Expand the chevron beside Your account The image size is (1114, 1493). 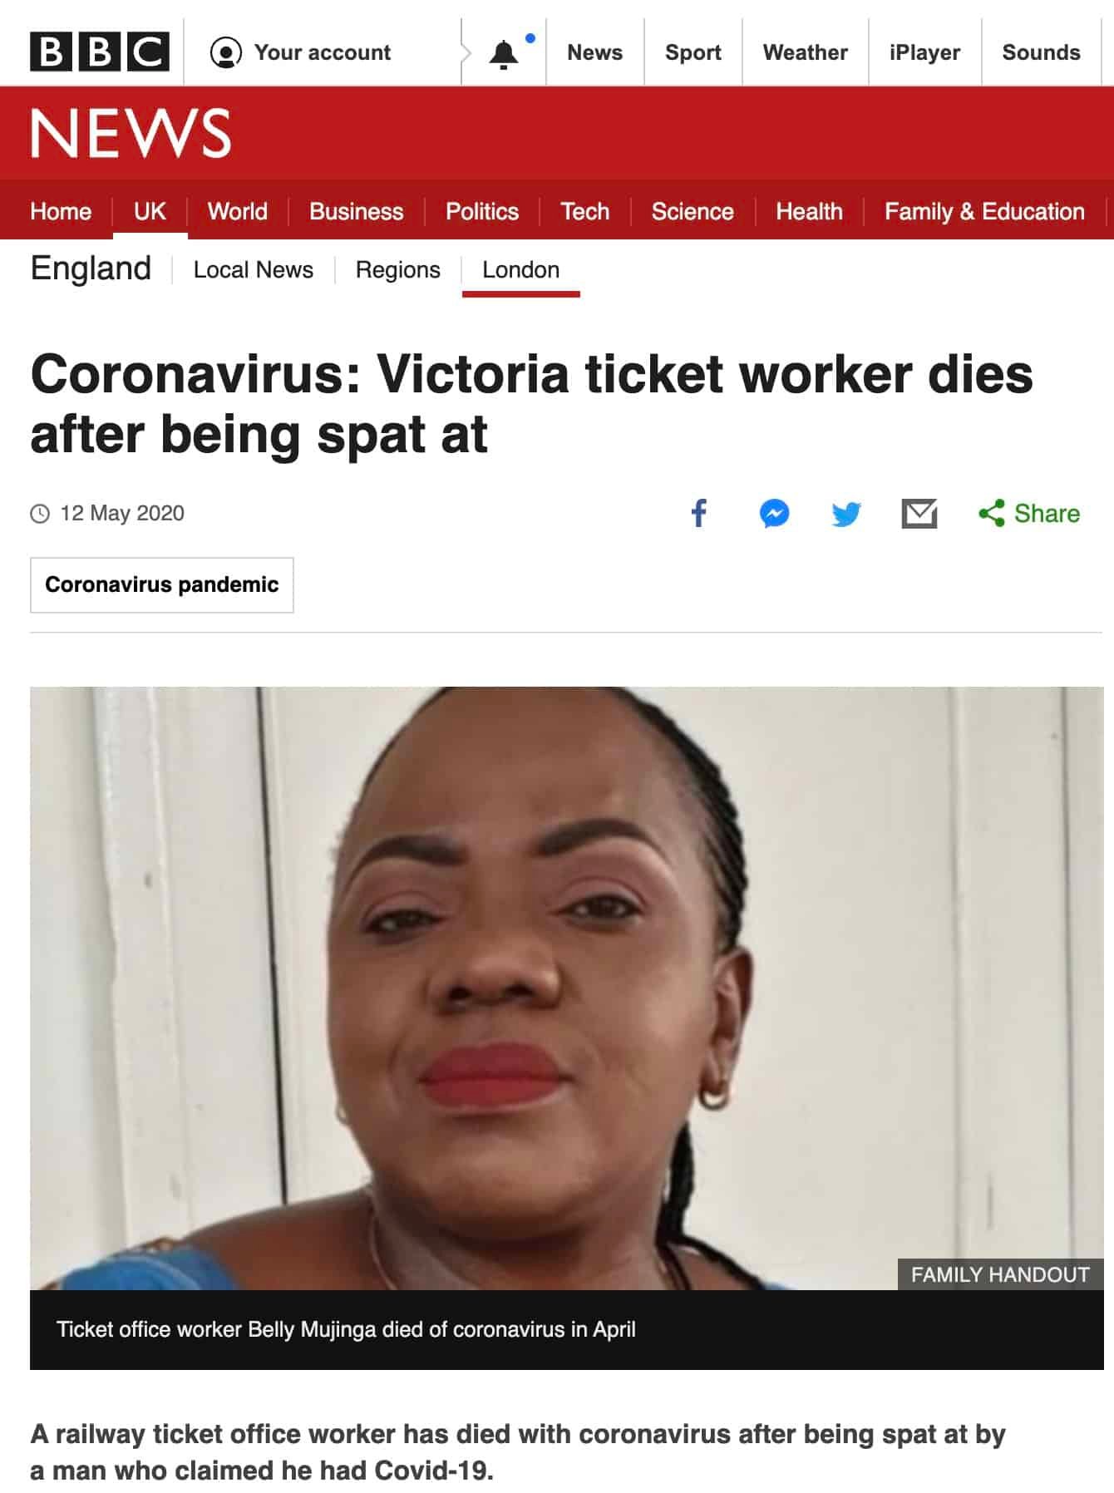point(466,53)
